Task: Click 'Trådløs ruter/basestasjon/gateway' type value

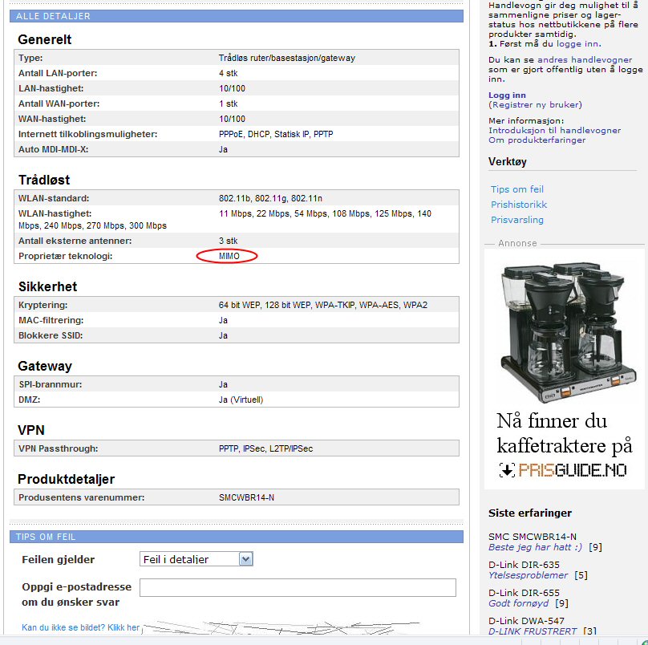Action: [287, 58]
